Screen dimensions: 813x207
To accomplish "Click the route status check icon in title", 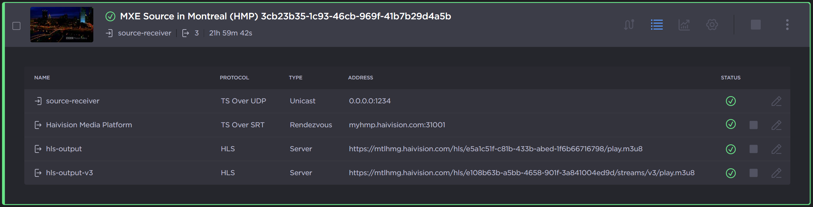I will 110,16.
